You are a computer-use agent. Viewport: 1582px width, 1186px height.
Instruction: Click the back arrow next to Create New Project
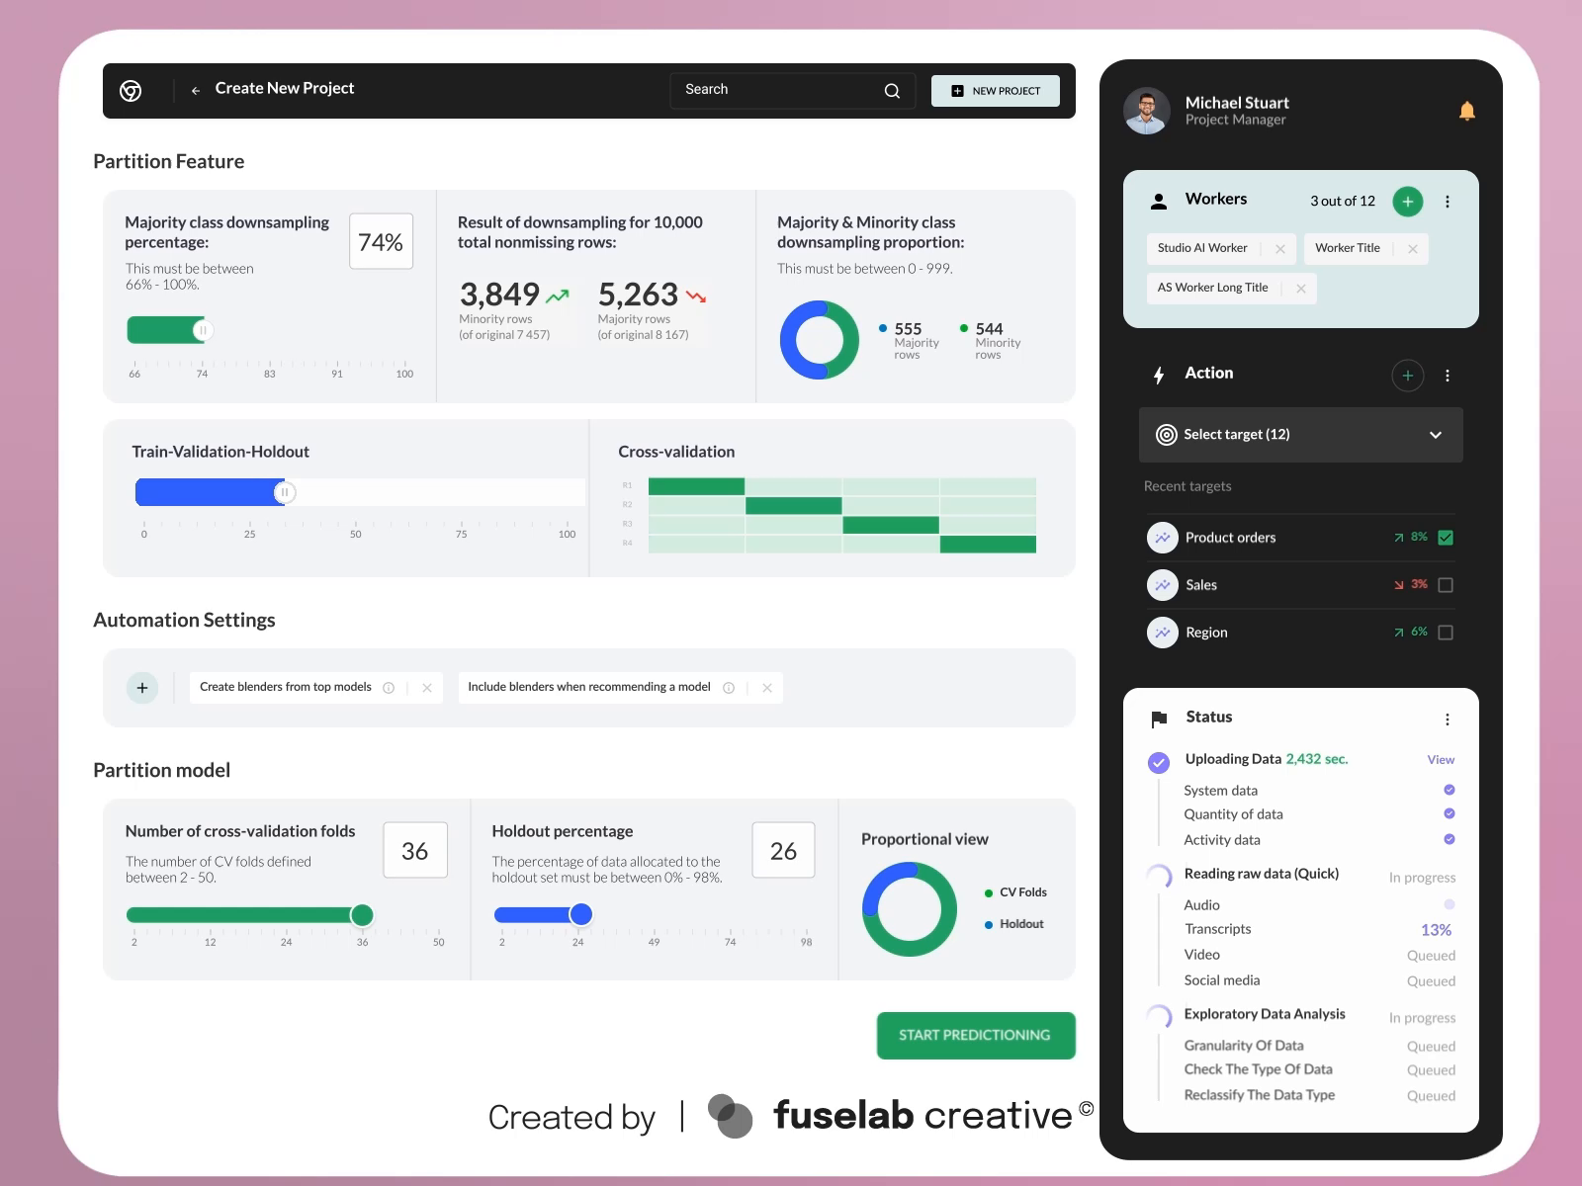pyautogui.click(x=195, y=89)
